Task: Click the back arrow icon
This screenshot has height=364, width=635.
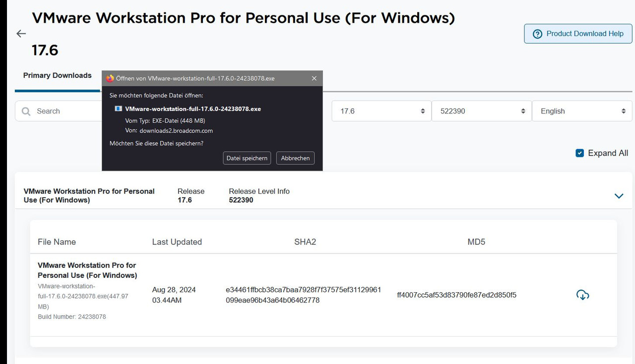Action: coord(21,34)
